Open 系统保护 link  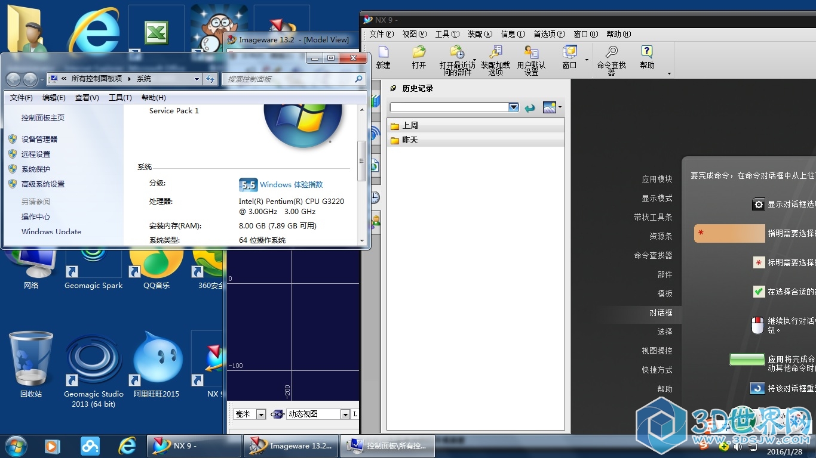click(36, 169)
